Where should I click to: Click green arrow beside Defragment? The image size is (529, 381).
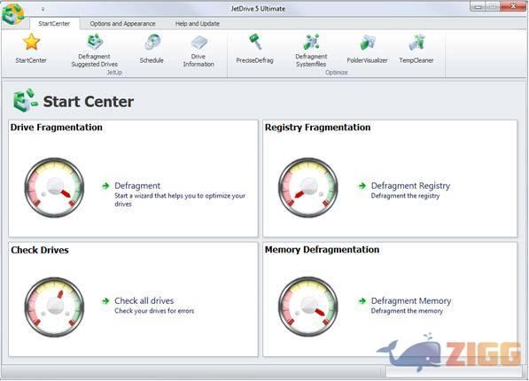tap(106, 185)
